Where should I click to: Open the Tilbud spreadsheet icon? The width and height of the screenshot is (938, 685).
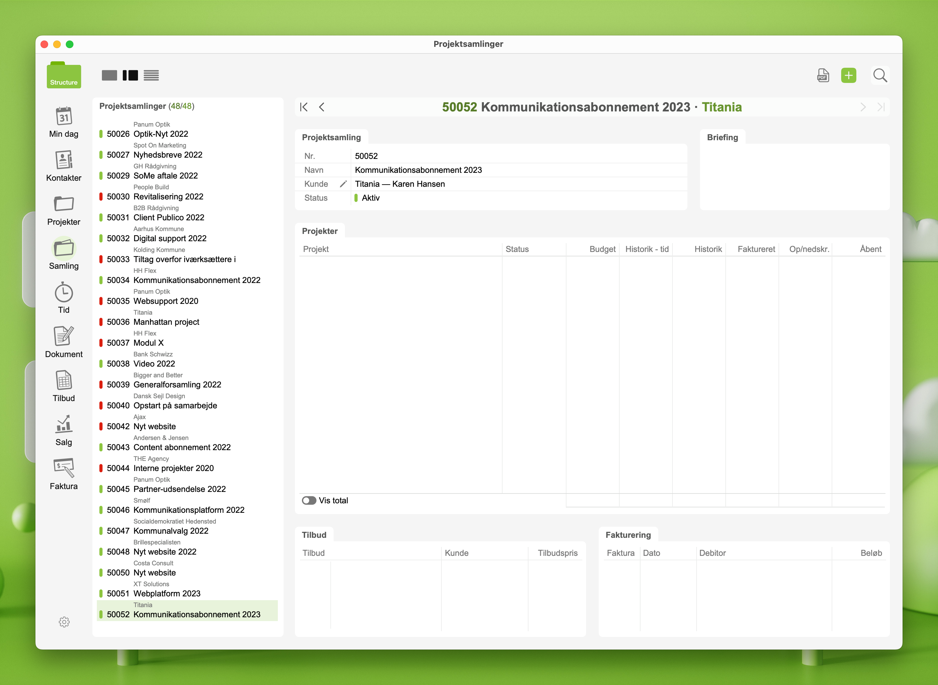pyautogui.click(x=64, y=380)
